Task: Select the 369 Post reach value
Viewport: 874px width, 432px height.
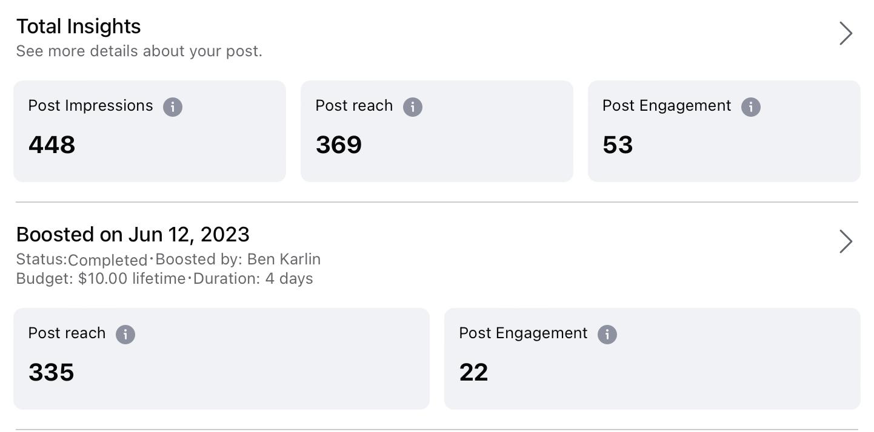Action: pyautogui.click(x=338, y=145)
